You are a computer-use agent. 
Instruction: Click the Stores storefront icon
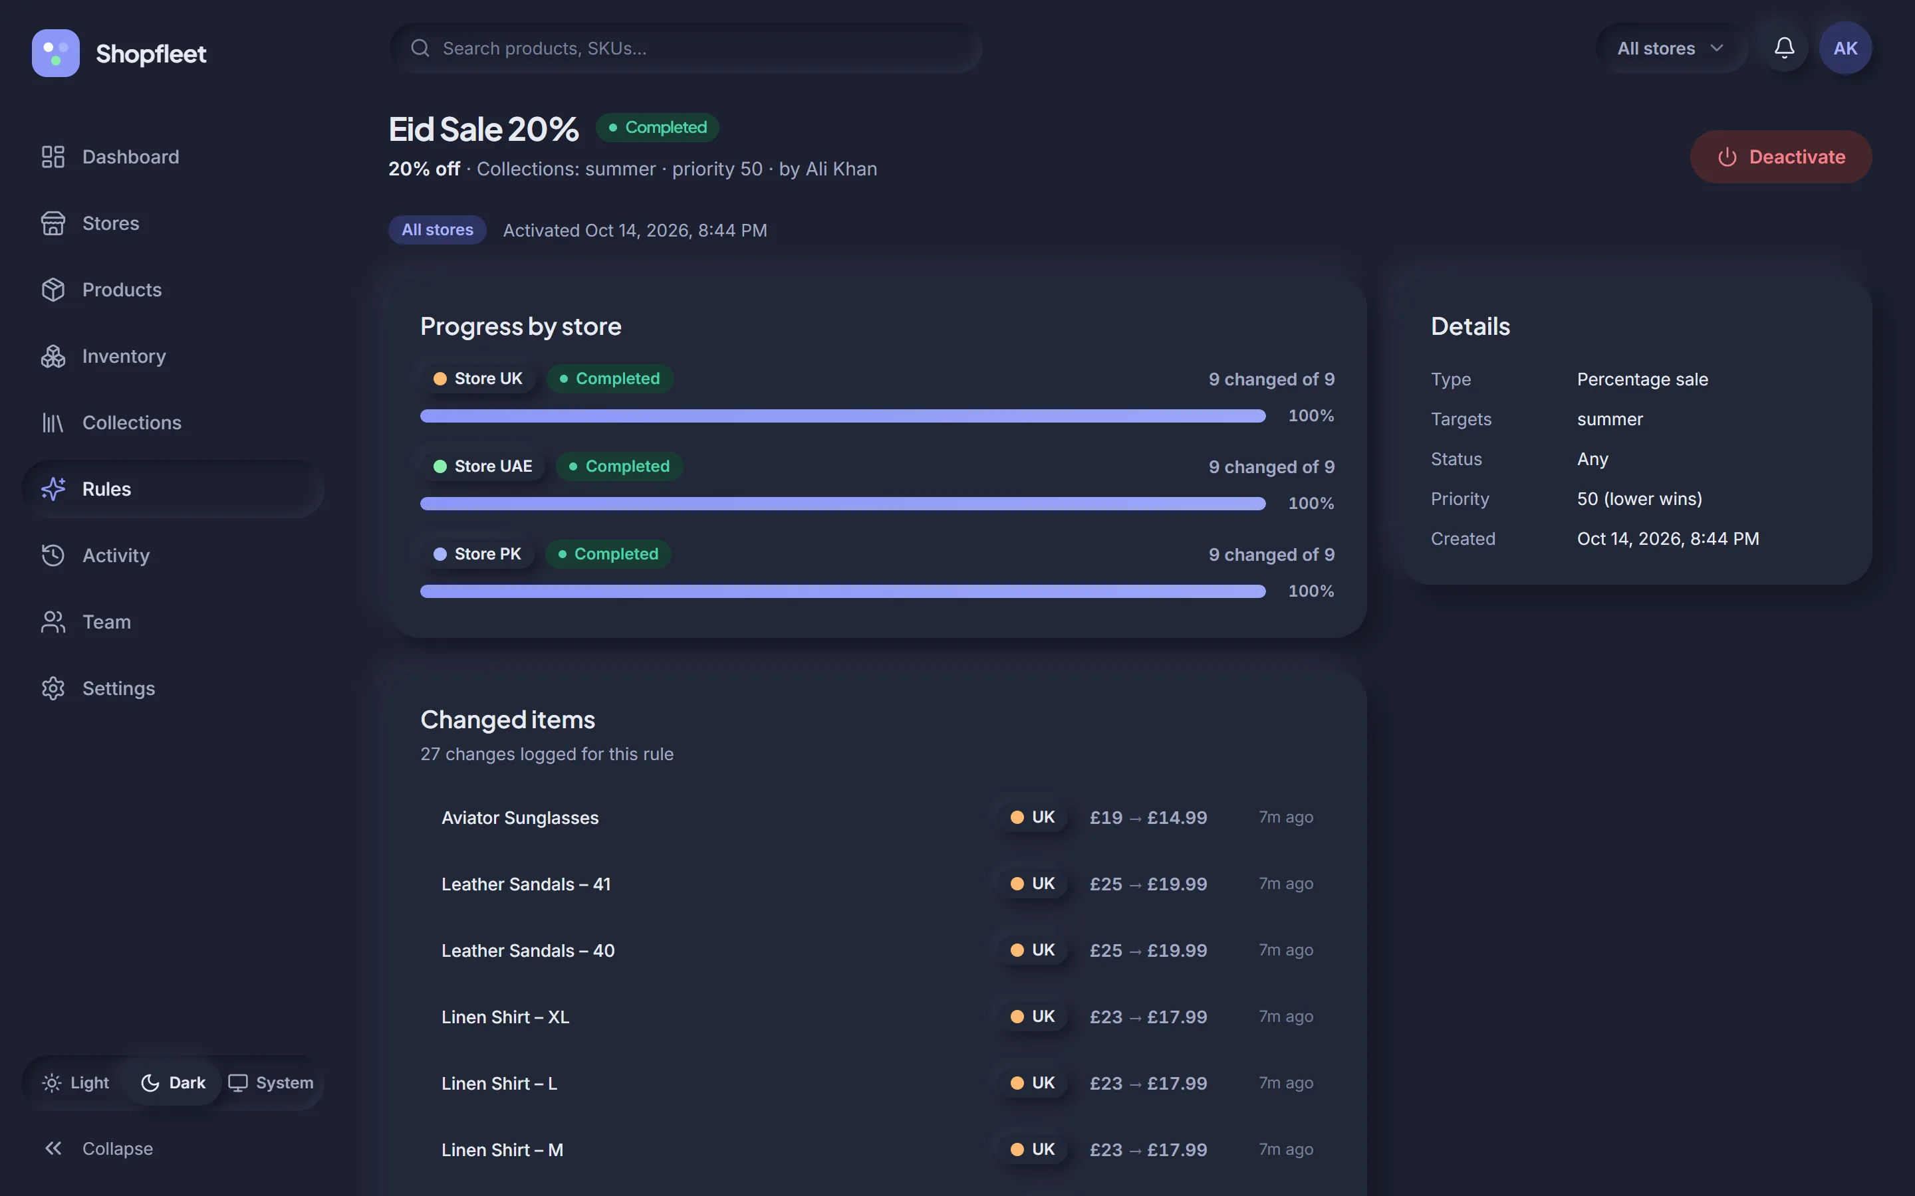[53, 223]
